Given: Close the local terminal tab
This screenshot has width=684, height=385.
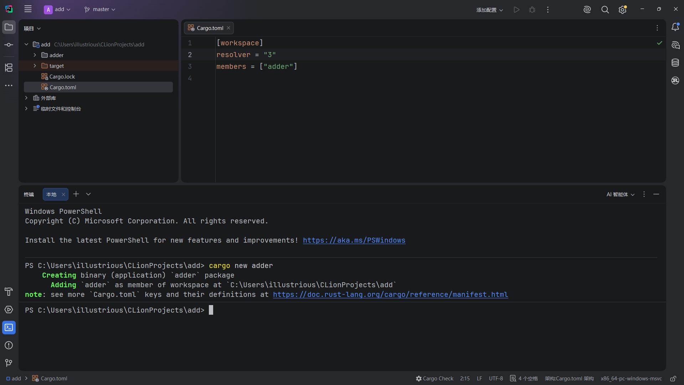Looking at the screenshot, I should (63, 194).
